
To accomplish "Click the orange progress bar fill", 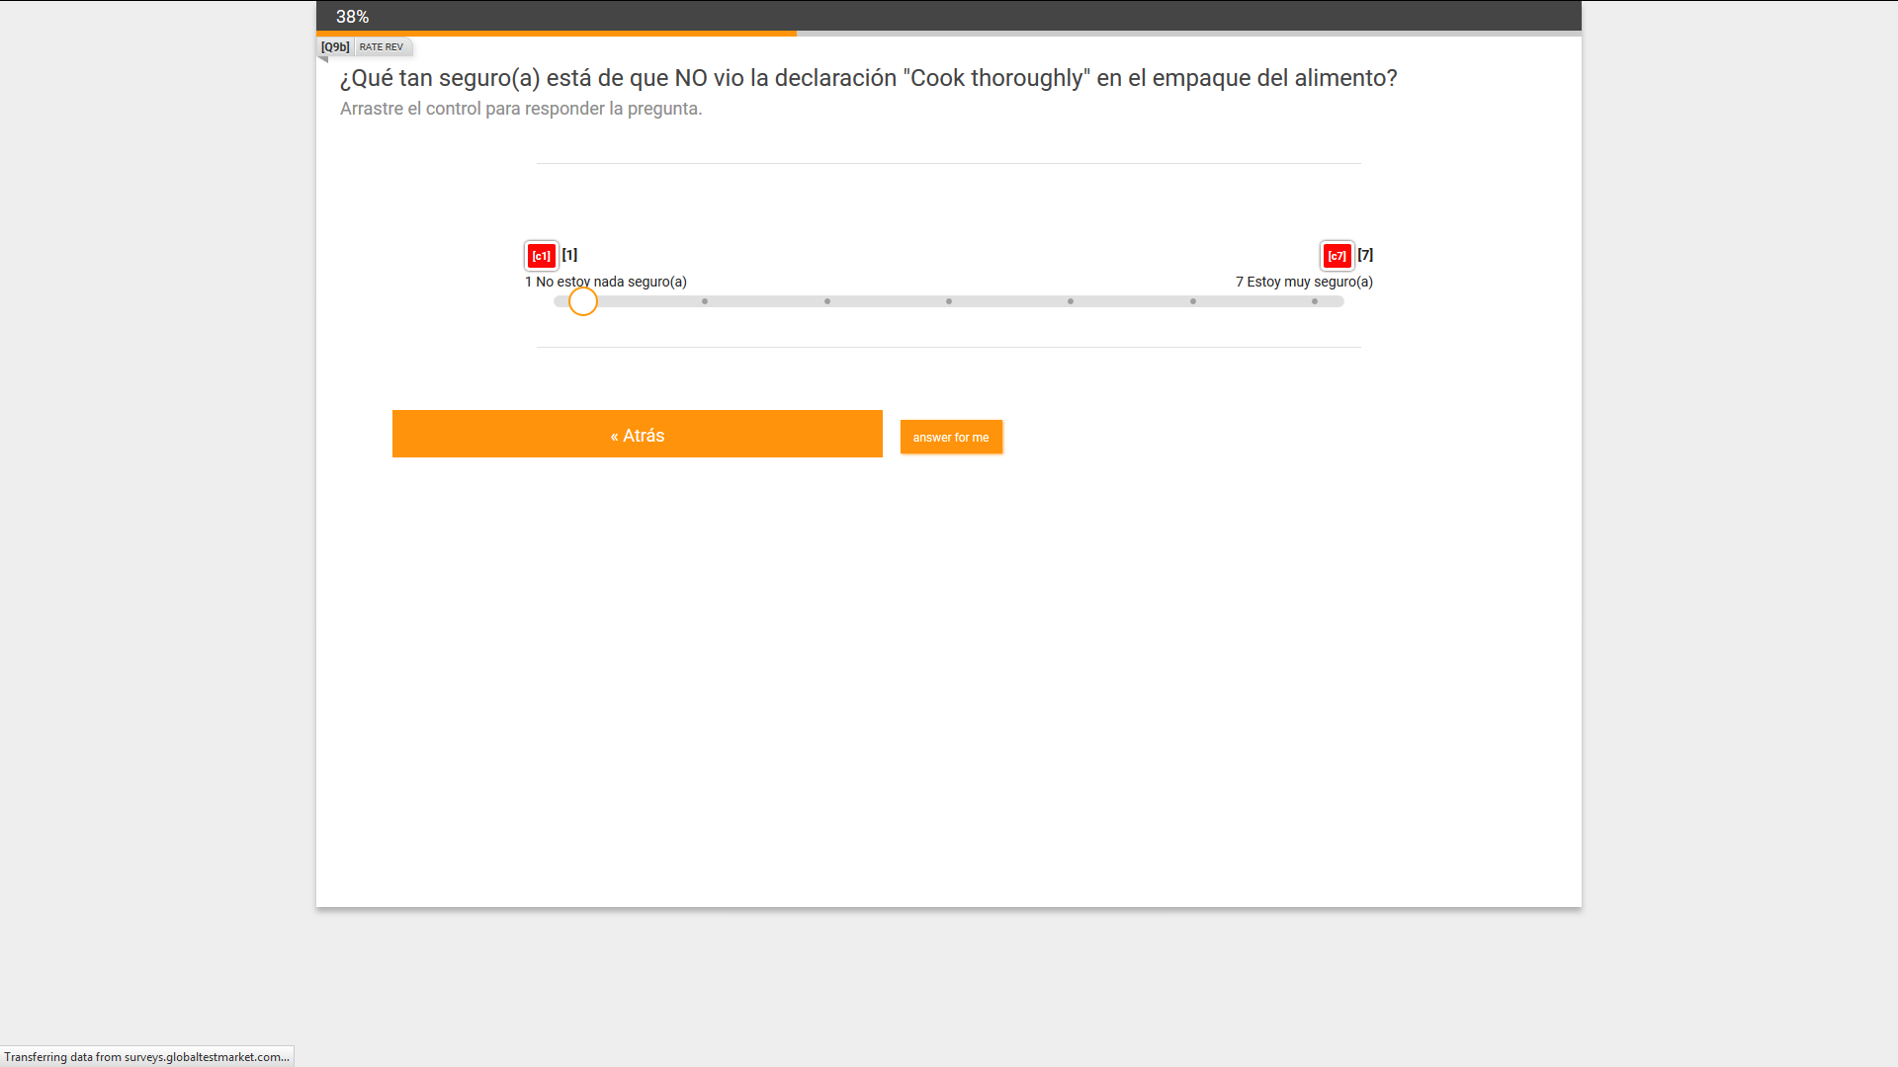I will (557, 34).
